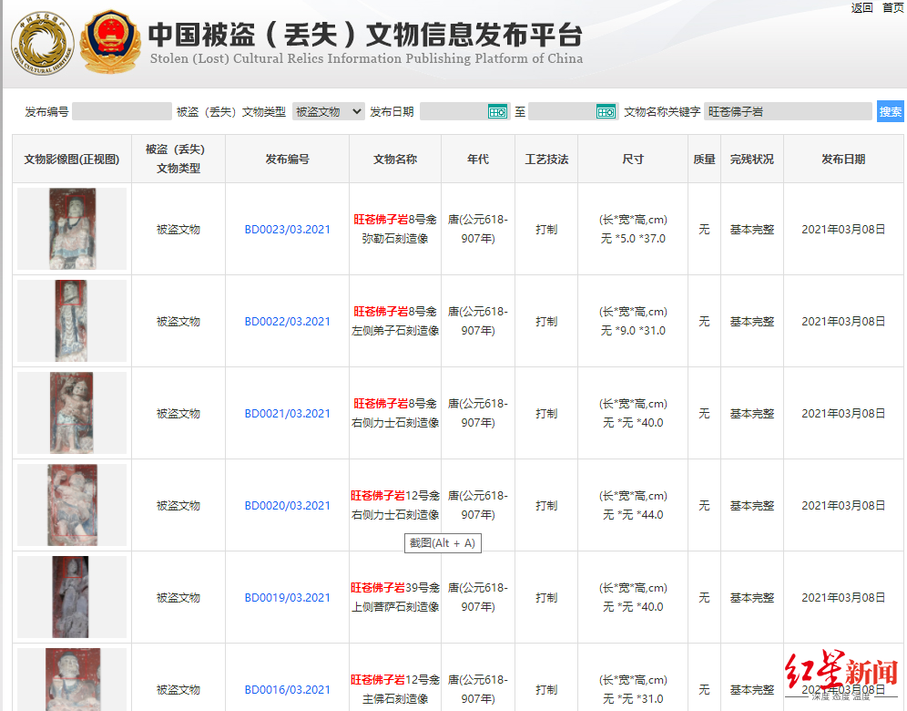The image size is (907, 711).
Task: Click the police badge emblem
Action: click(x=110, y=42)
